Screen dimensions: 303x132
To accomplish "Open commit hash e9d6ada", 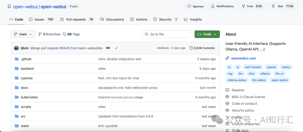I will 162,48.
